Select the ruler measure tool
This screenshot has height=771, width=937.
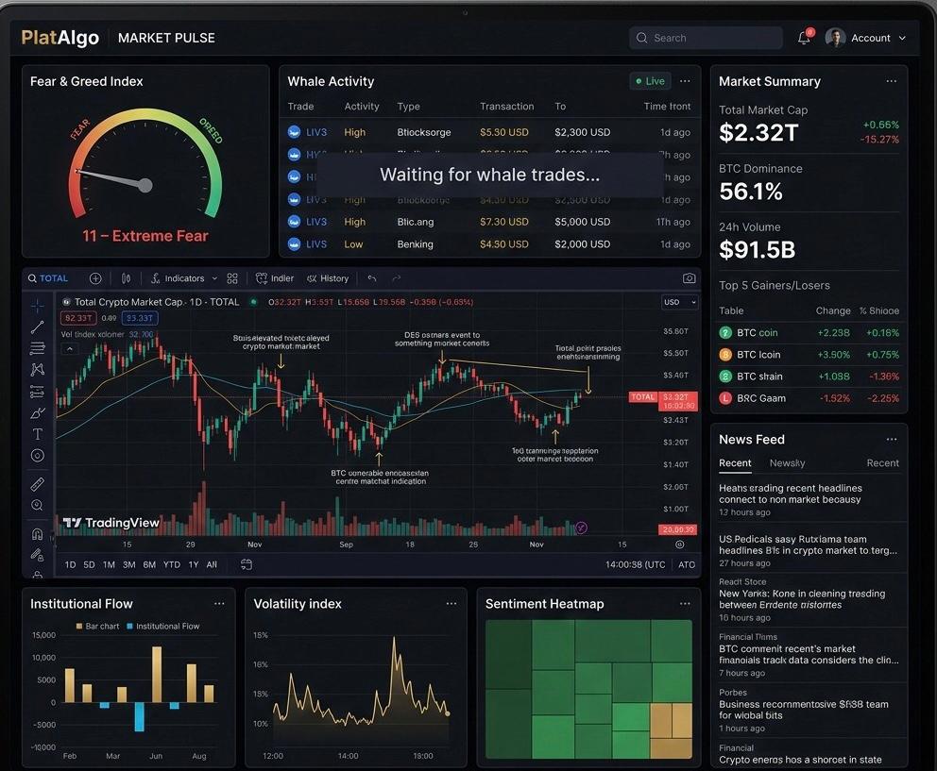click(37, 484)
